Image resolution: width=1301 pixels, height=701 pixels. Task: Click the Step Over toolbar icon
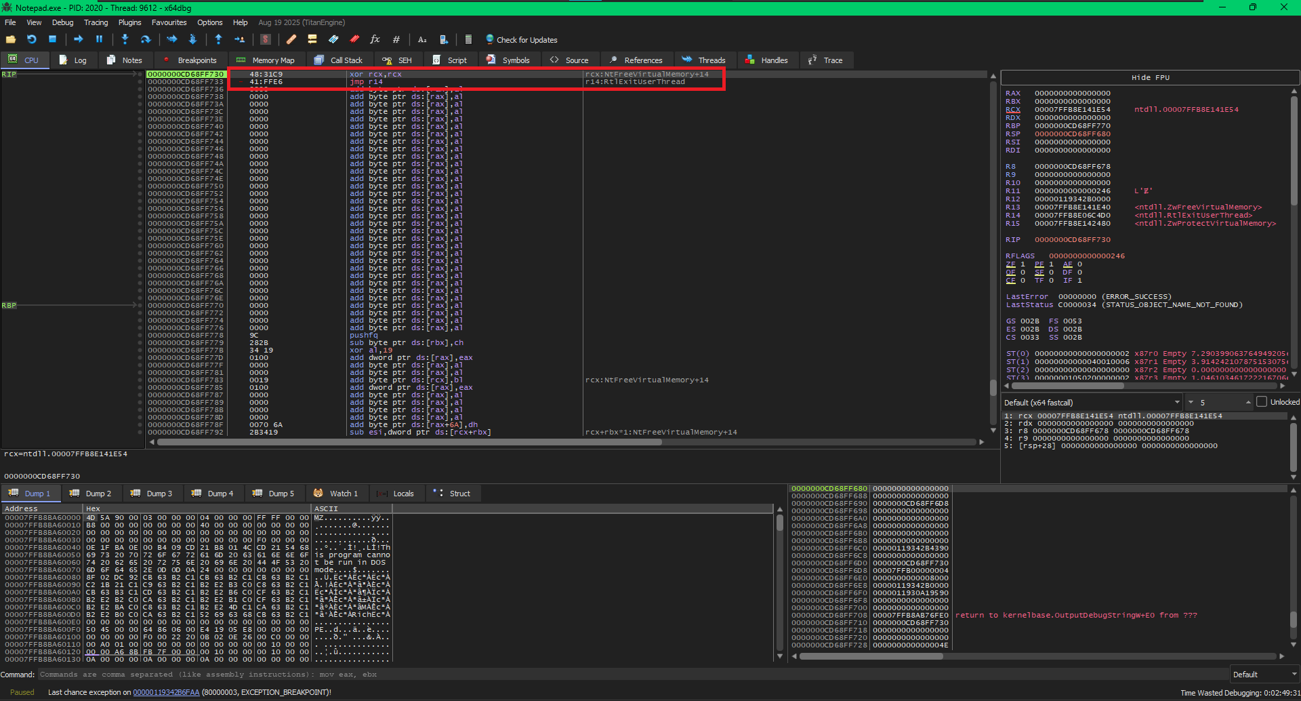145,40
